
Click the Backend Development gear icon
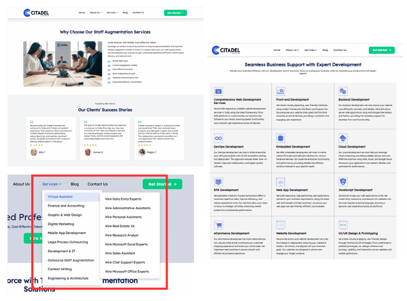pos(343,91)
